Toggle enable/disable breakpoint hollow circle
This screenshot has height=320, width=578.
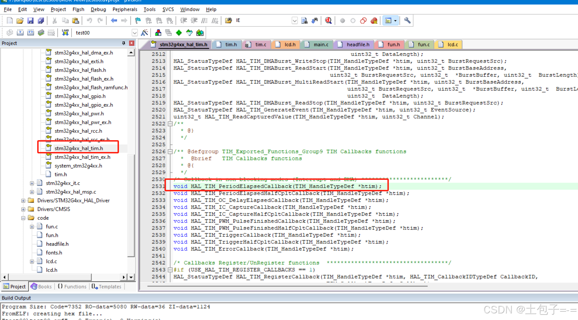point(353,21)
